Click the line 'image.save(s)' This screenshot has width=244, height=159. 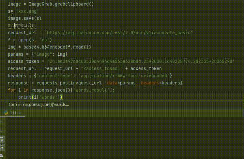(x=24, y=19)
